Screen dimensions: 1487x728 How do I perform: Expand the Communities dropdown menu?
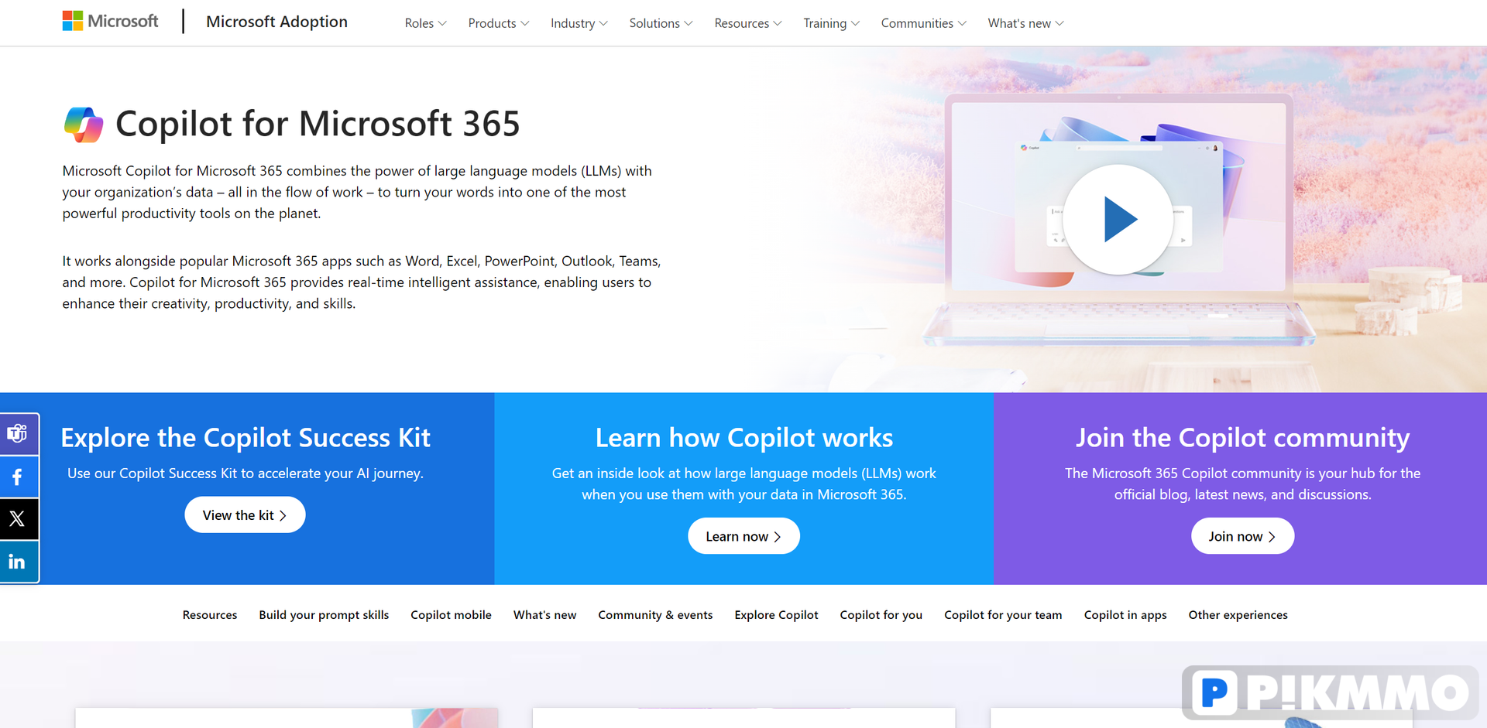(923, 23)
